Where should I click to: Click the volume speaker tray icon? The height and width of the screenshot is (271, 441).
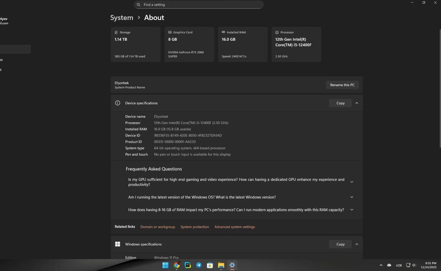coord(414,265)
